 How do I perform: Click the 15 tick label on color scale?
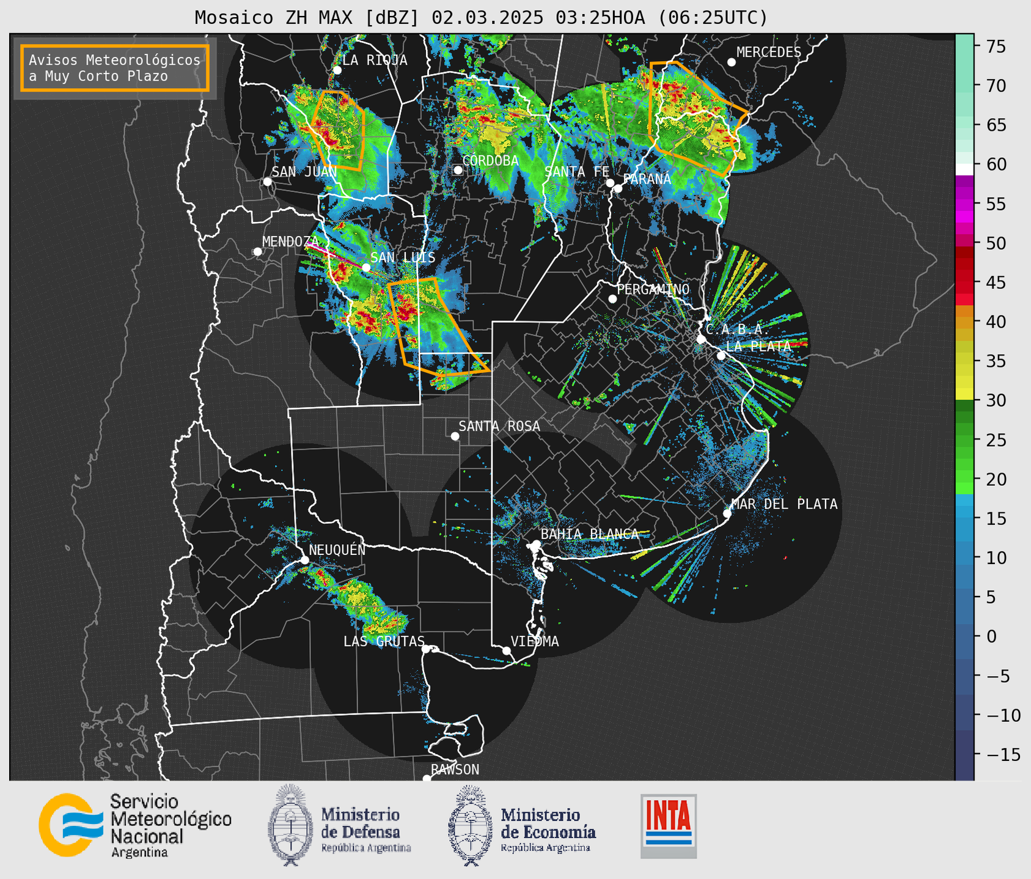pos(996,519)
